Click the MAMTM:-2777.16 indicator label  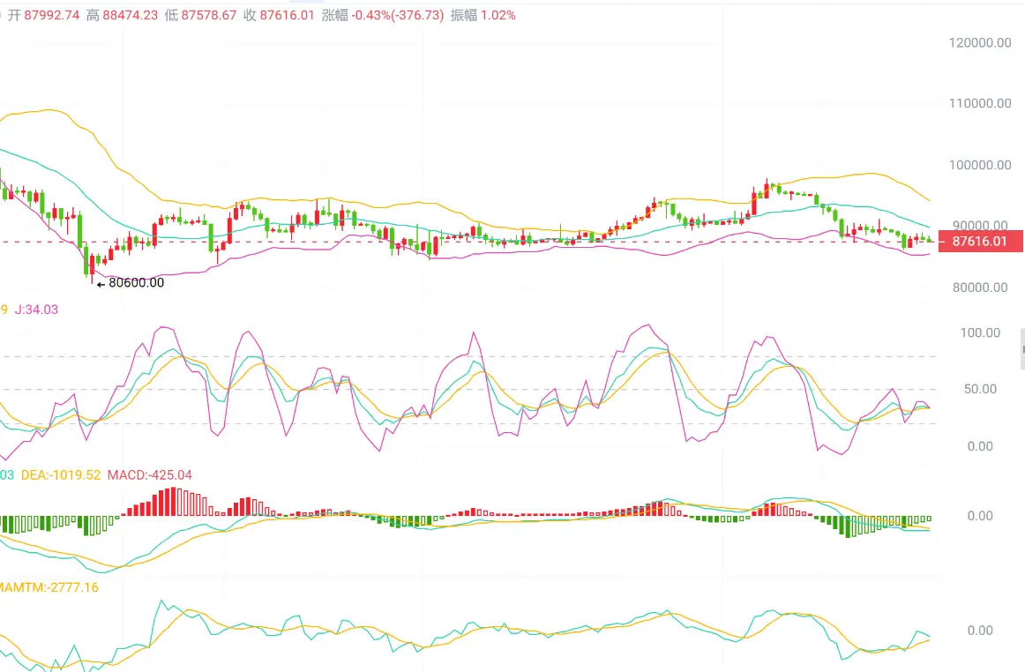click(49, 587)
